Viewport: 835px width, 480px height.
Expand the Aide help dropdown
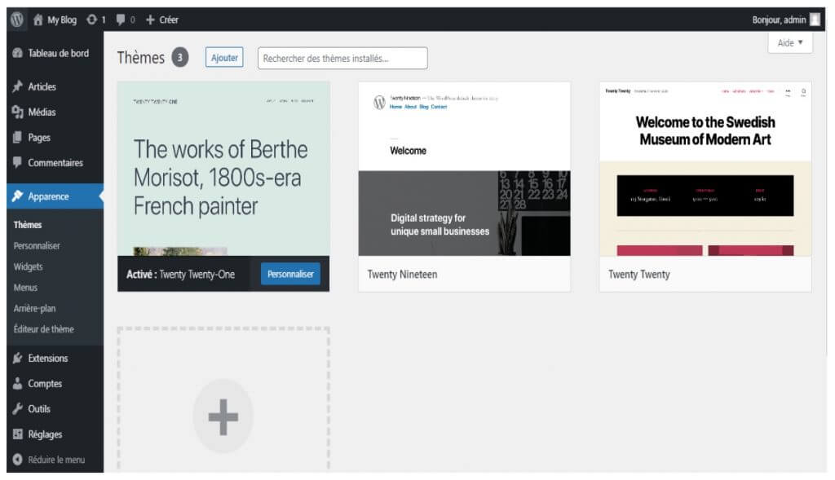790,42
